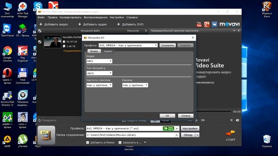This screenshot has height=156, width=278.
Task: Expand the Обзор button dropdown arrow
Action: (x=197, y=135)
